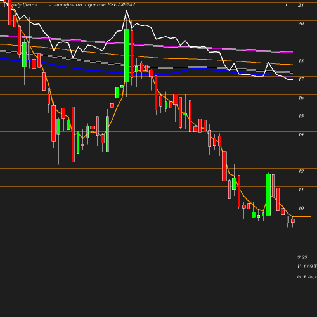Select the 18 price axis label
The image size is (317, 317).
click(301, 61)
